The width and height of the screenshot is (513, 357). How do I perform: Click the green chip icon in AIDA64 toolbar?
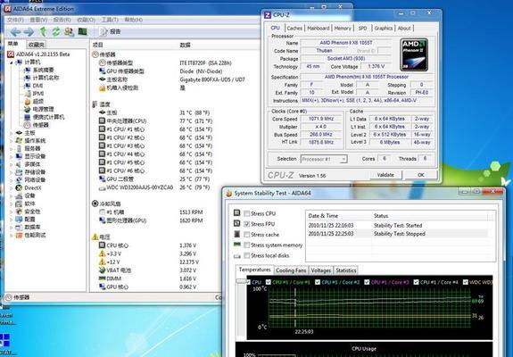click(82, 31)
